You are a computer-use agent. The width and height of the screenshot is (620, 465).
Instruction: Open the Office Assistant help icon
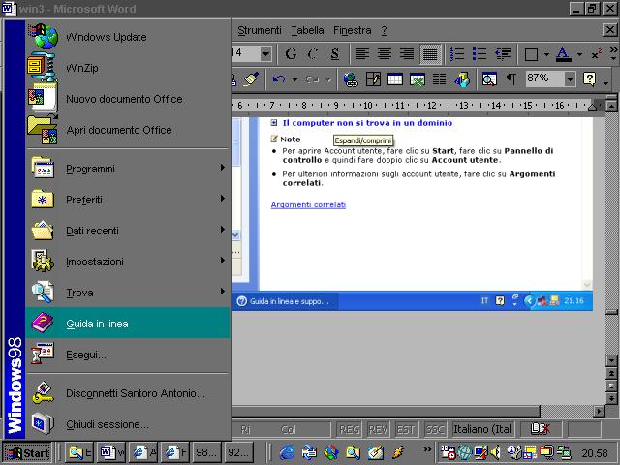pyautogui.click(x=589, y=79)
